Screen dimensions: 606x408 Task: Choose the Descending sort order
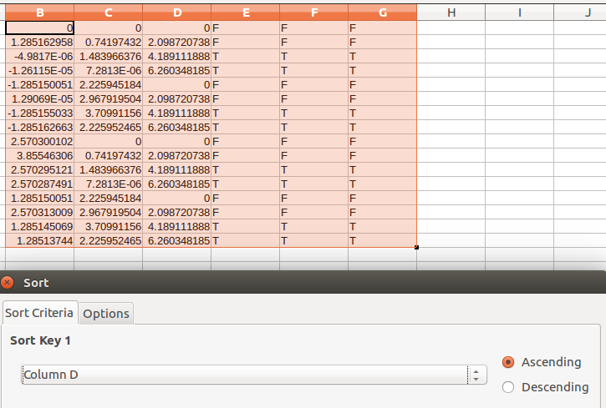tap(508, 387)
